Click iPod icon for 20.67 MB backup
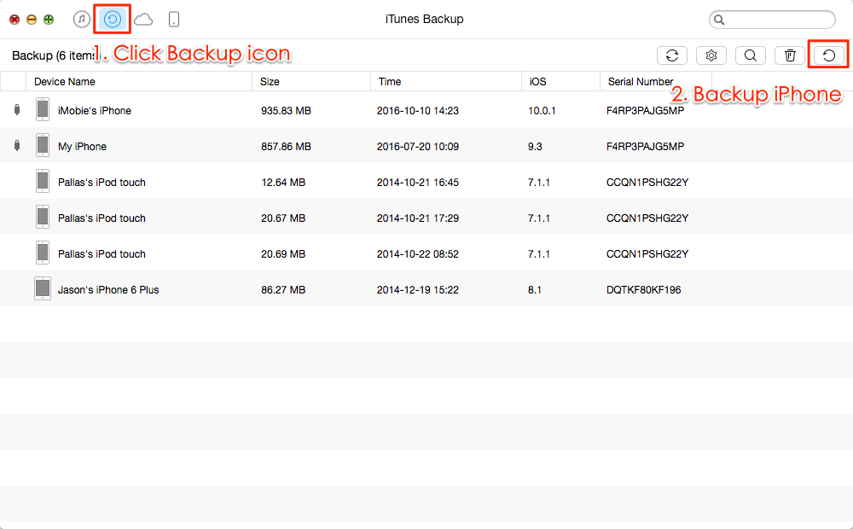This screenshot has width=853, height=529. 43,218
